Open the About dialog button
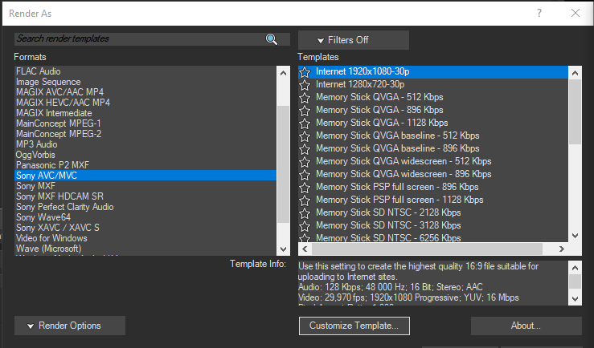 pyautogui.click(x=526, y=326)
